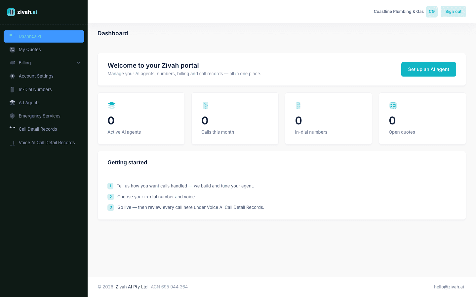Select the Active AI agents count
The height and width of the screenshot is (297, 476).
pos(111,121)
